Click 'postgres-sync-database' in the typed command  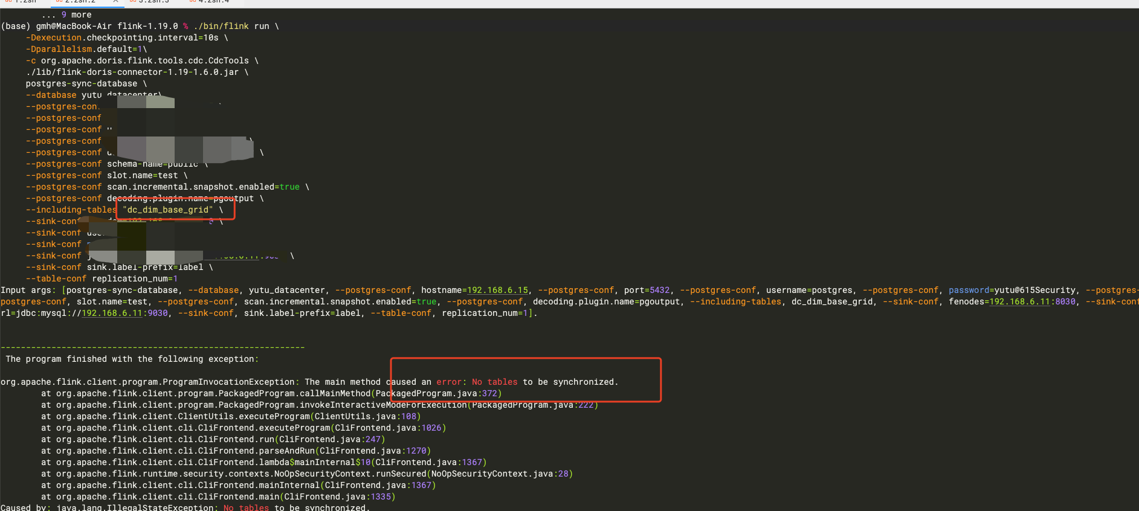point(82,84)
